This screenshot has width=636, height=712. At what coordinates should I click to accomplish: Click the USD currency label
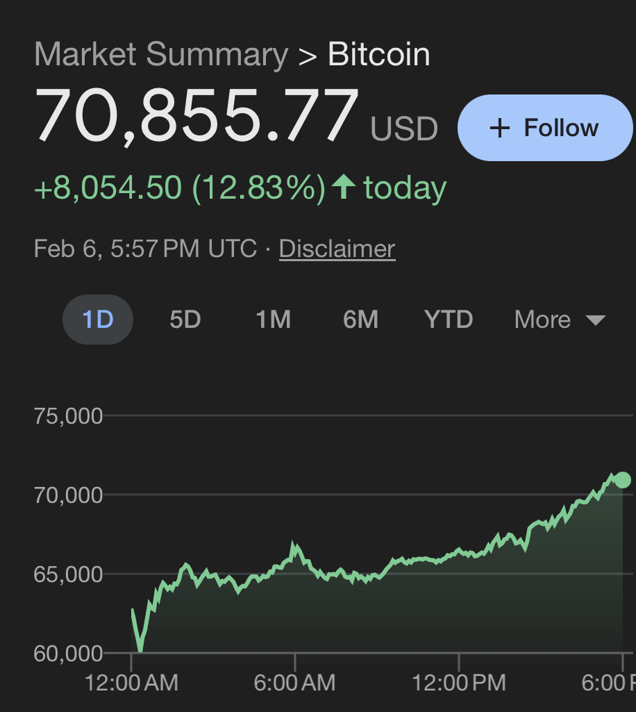pyautogui.click(x=404, y=129)
